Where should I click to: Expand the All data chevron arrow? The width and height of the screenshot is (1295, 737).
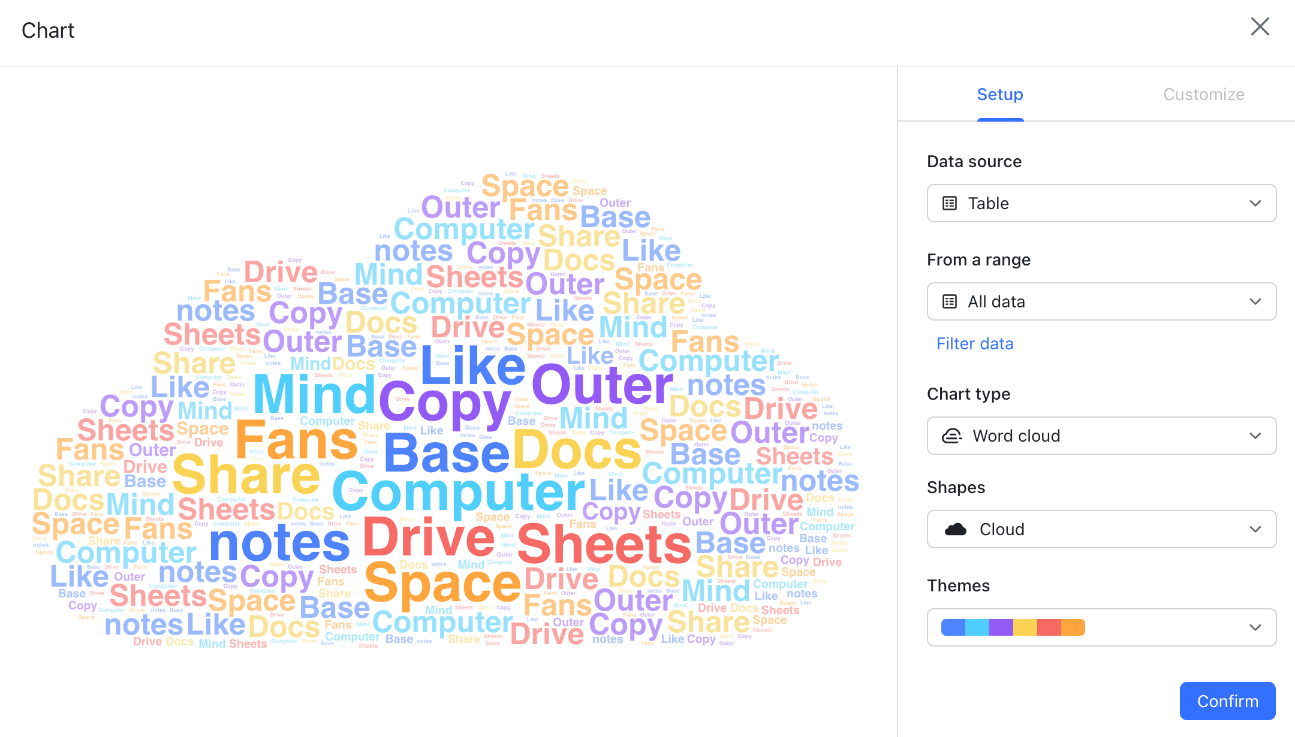click(1255, 301)
